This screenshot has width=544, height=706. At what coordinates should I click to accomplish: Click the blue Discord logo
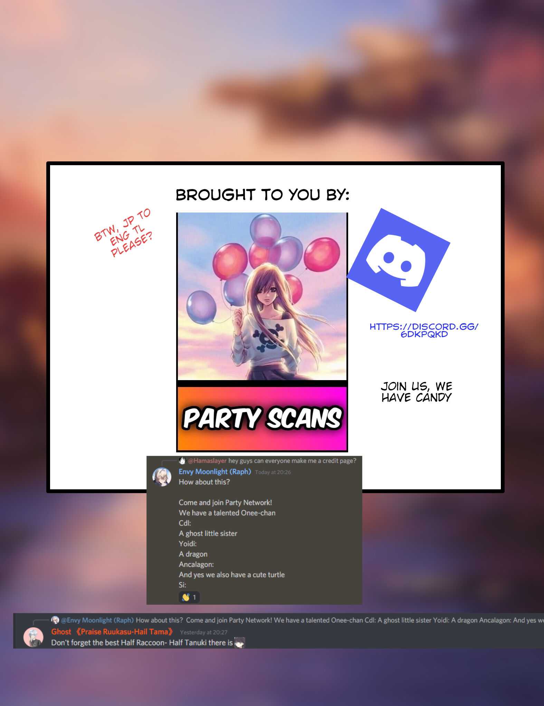(398, 260)
